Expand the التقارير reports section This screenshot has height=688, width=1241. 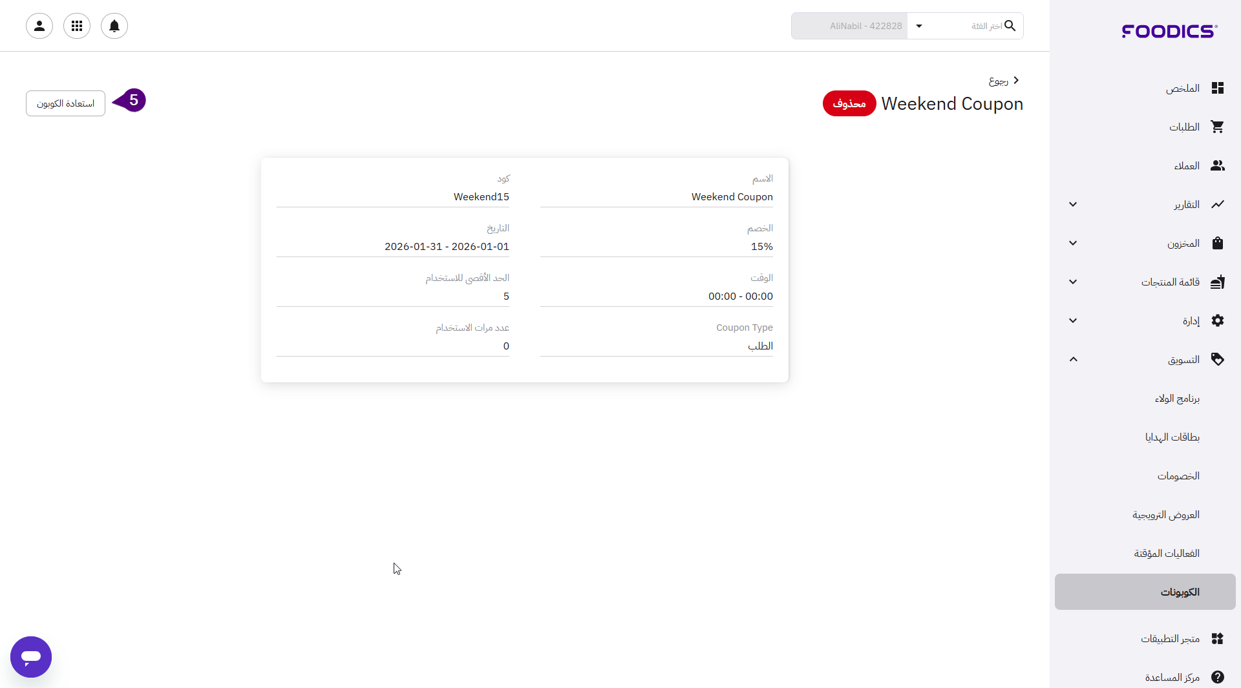pos(1073,204)
